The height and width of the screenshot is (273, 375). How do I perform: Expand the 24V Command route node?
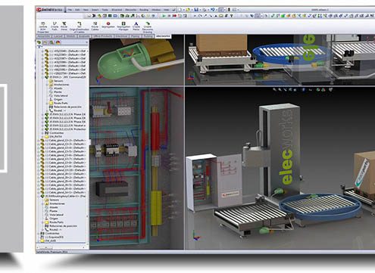[42, 77]
